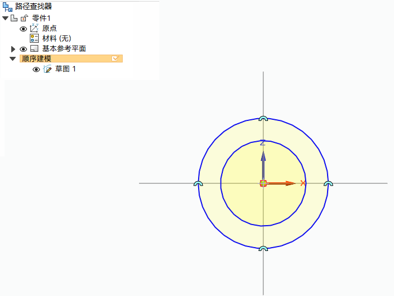
Task: Click the material table icon
Action: pyautogui.click(x=34, y=38)
